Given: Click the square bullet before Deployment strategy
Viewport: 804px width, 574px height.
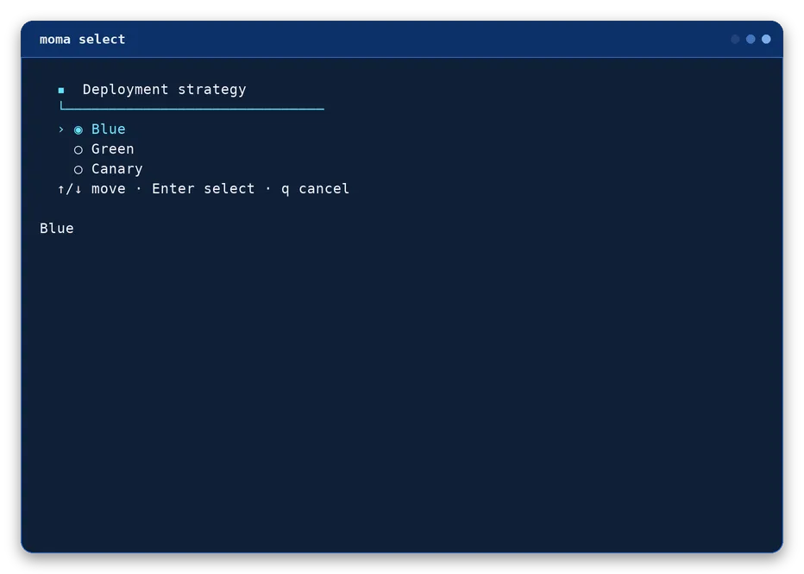Looking at the screenshot, I should (61, 91).
